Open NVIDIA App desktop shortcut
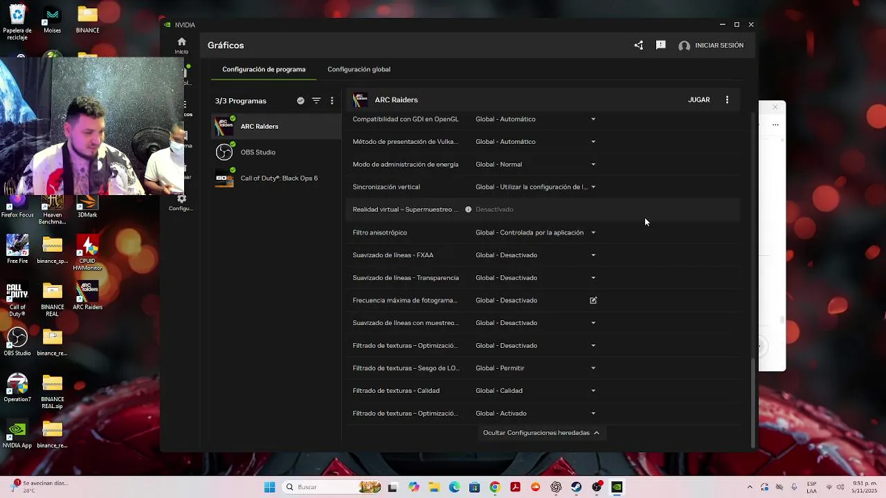886x498 pixels. 17,435
